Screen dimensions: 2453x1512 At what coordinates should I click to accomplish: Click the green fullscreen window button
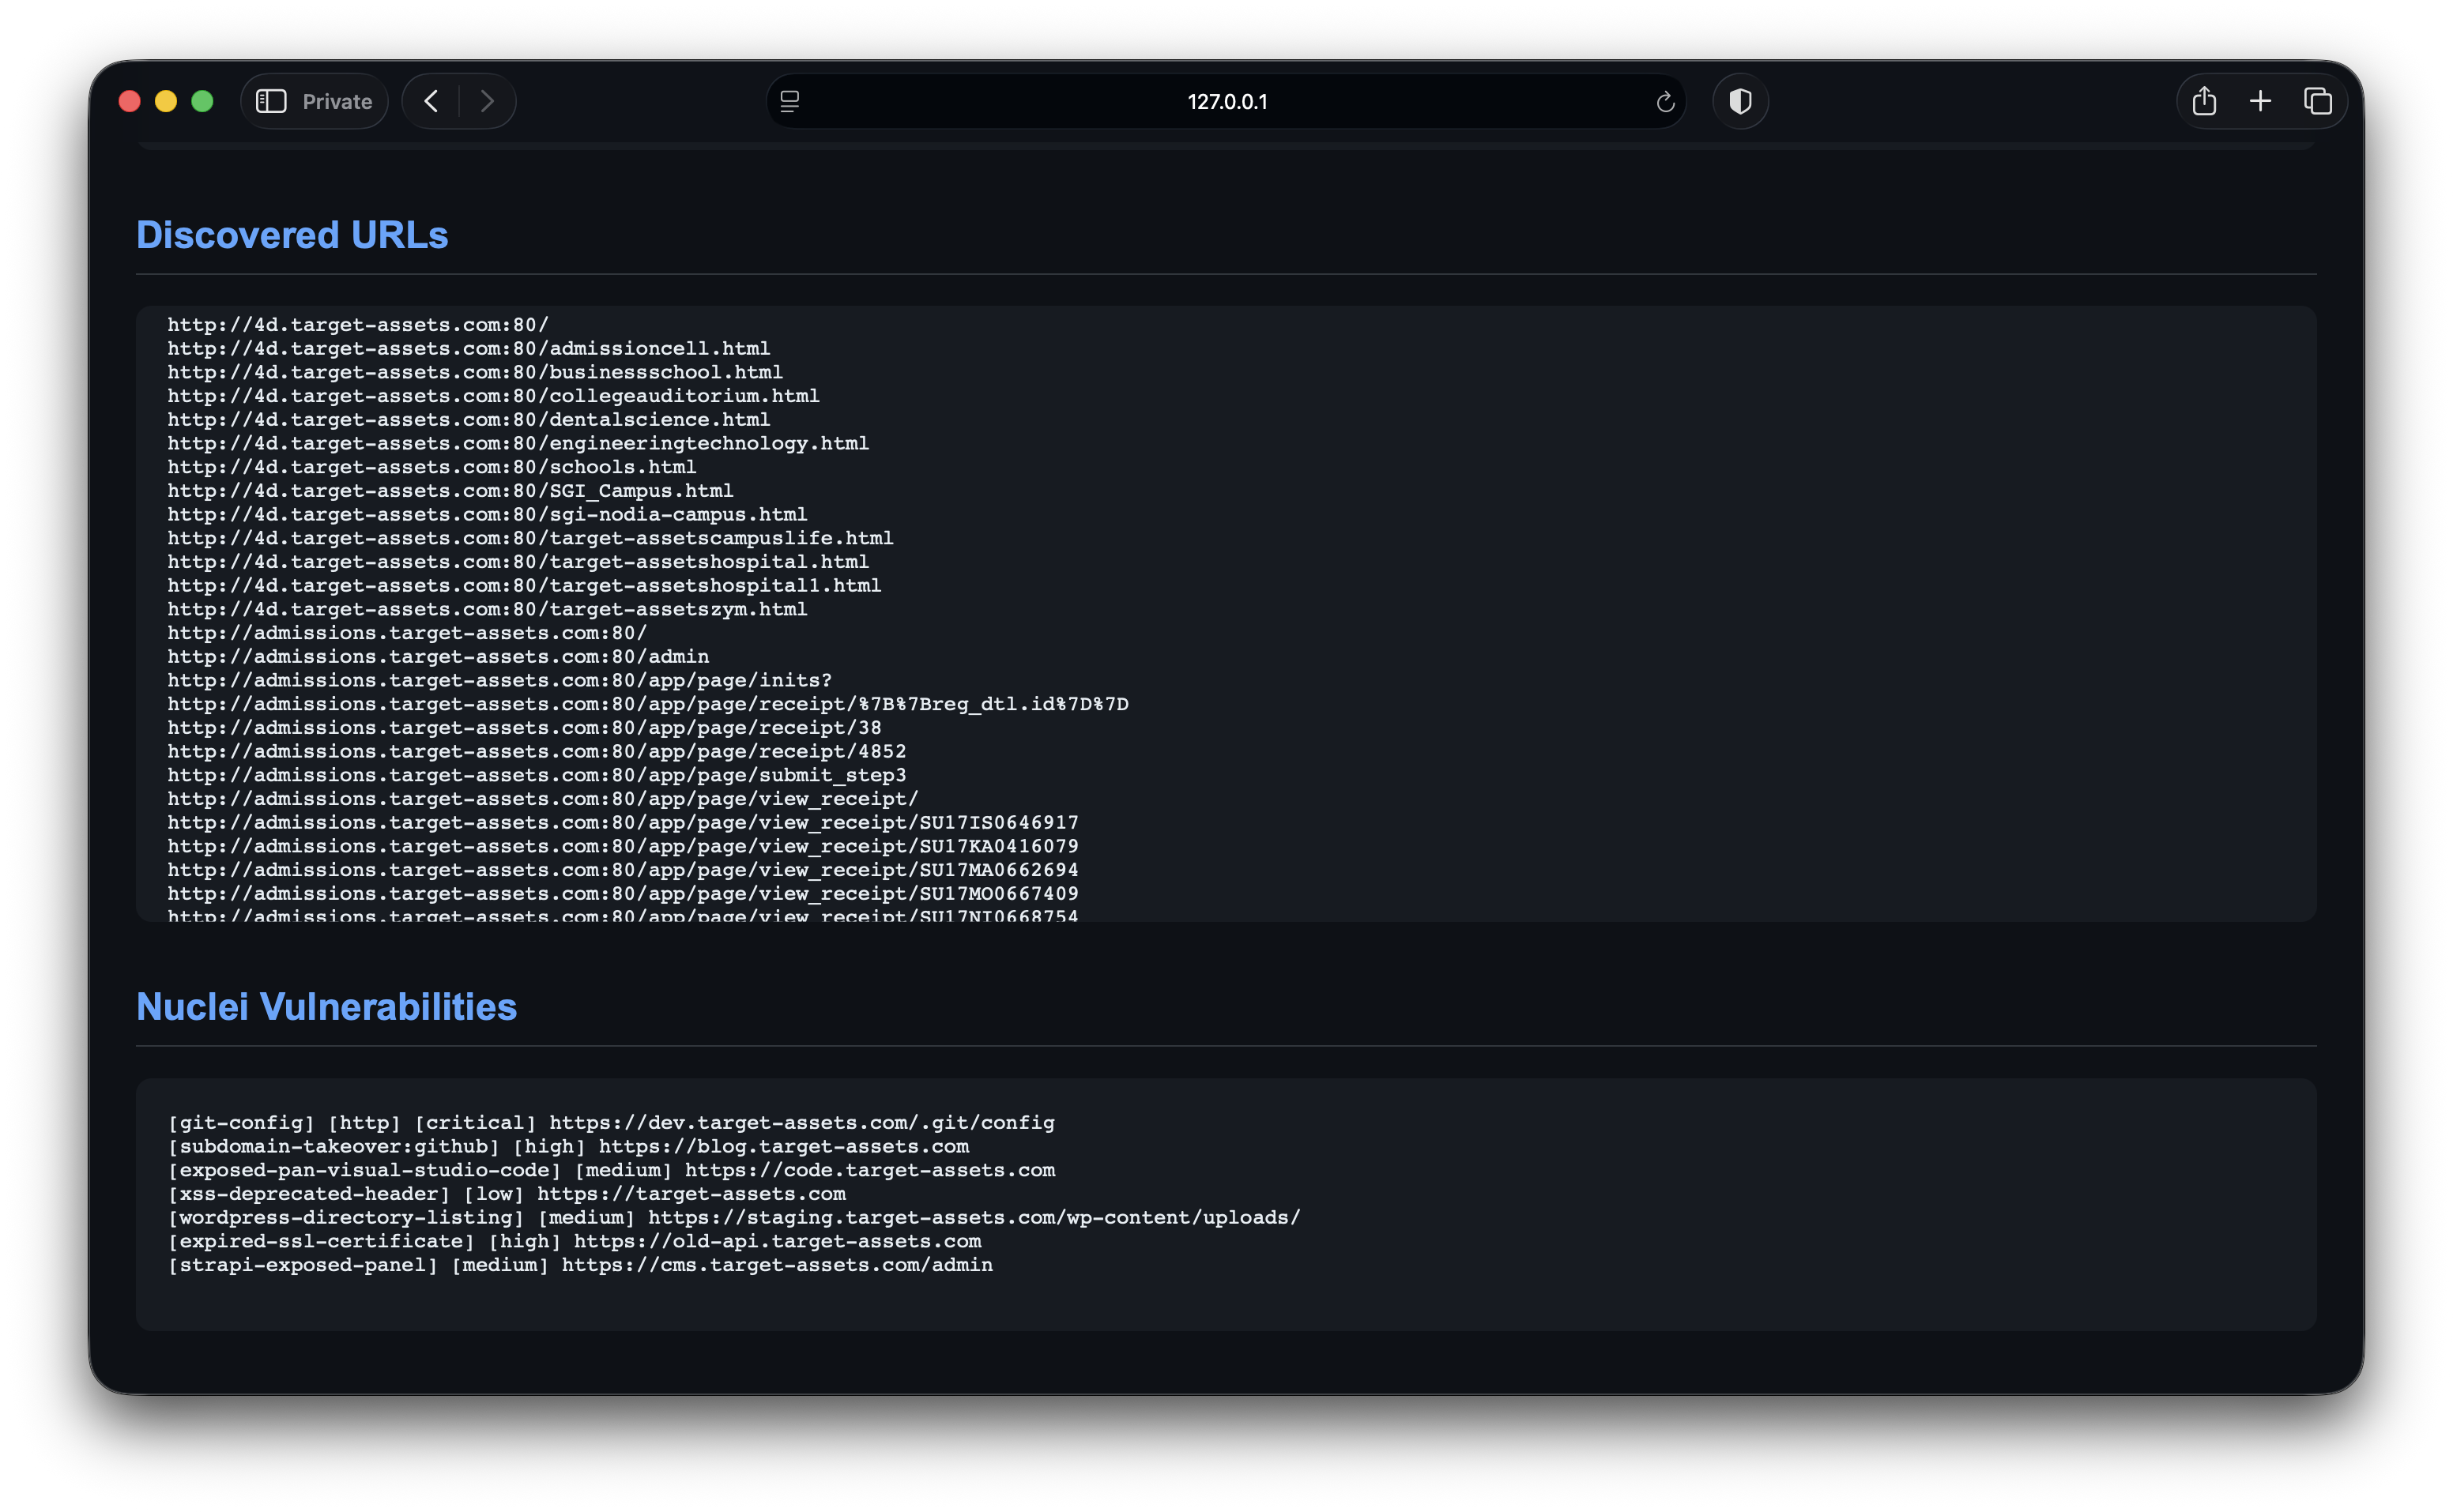[x=202, y=101]
